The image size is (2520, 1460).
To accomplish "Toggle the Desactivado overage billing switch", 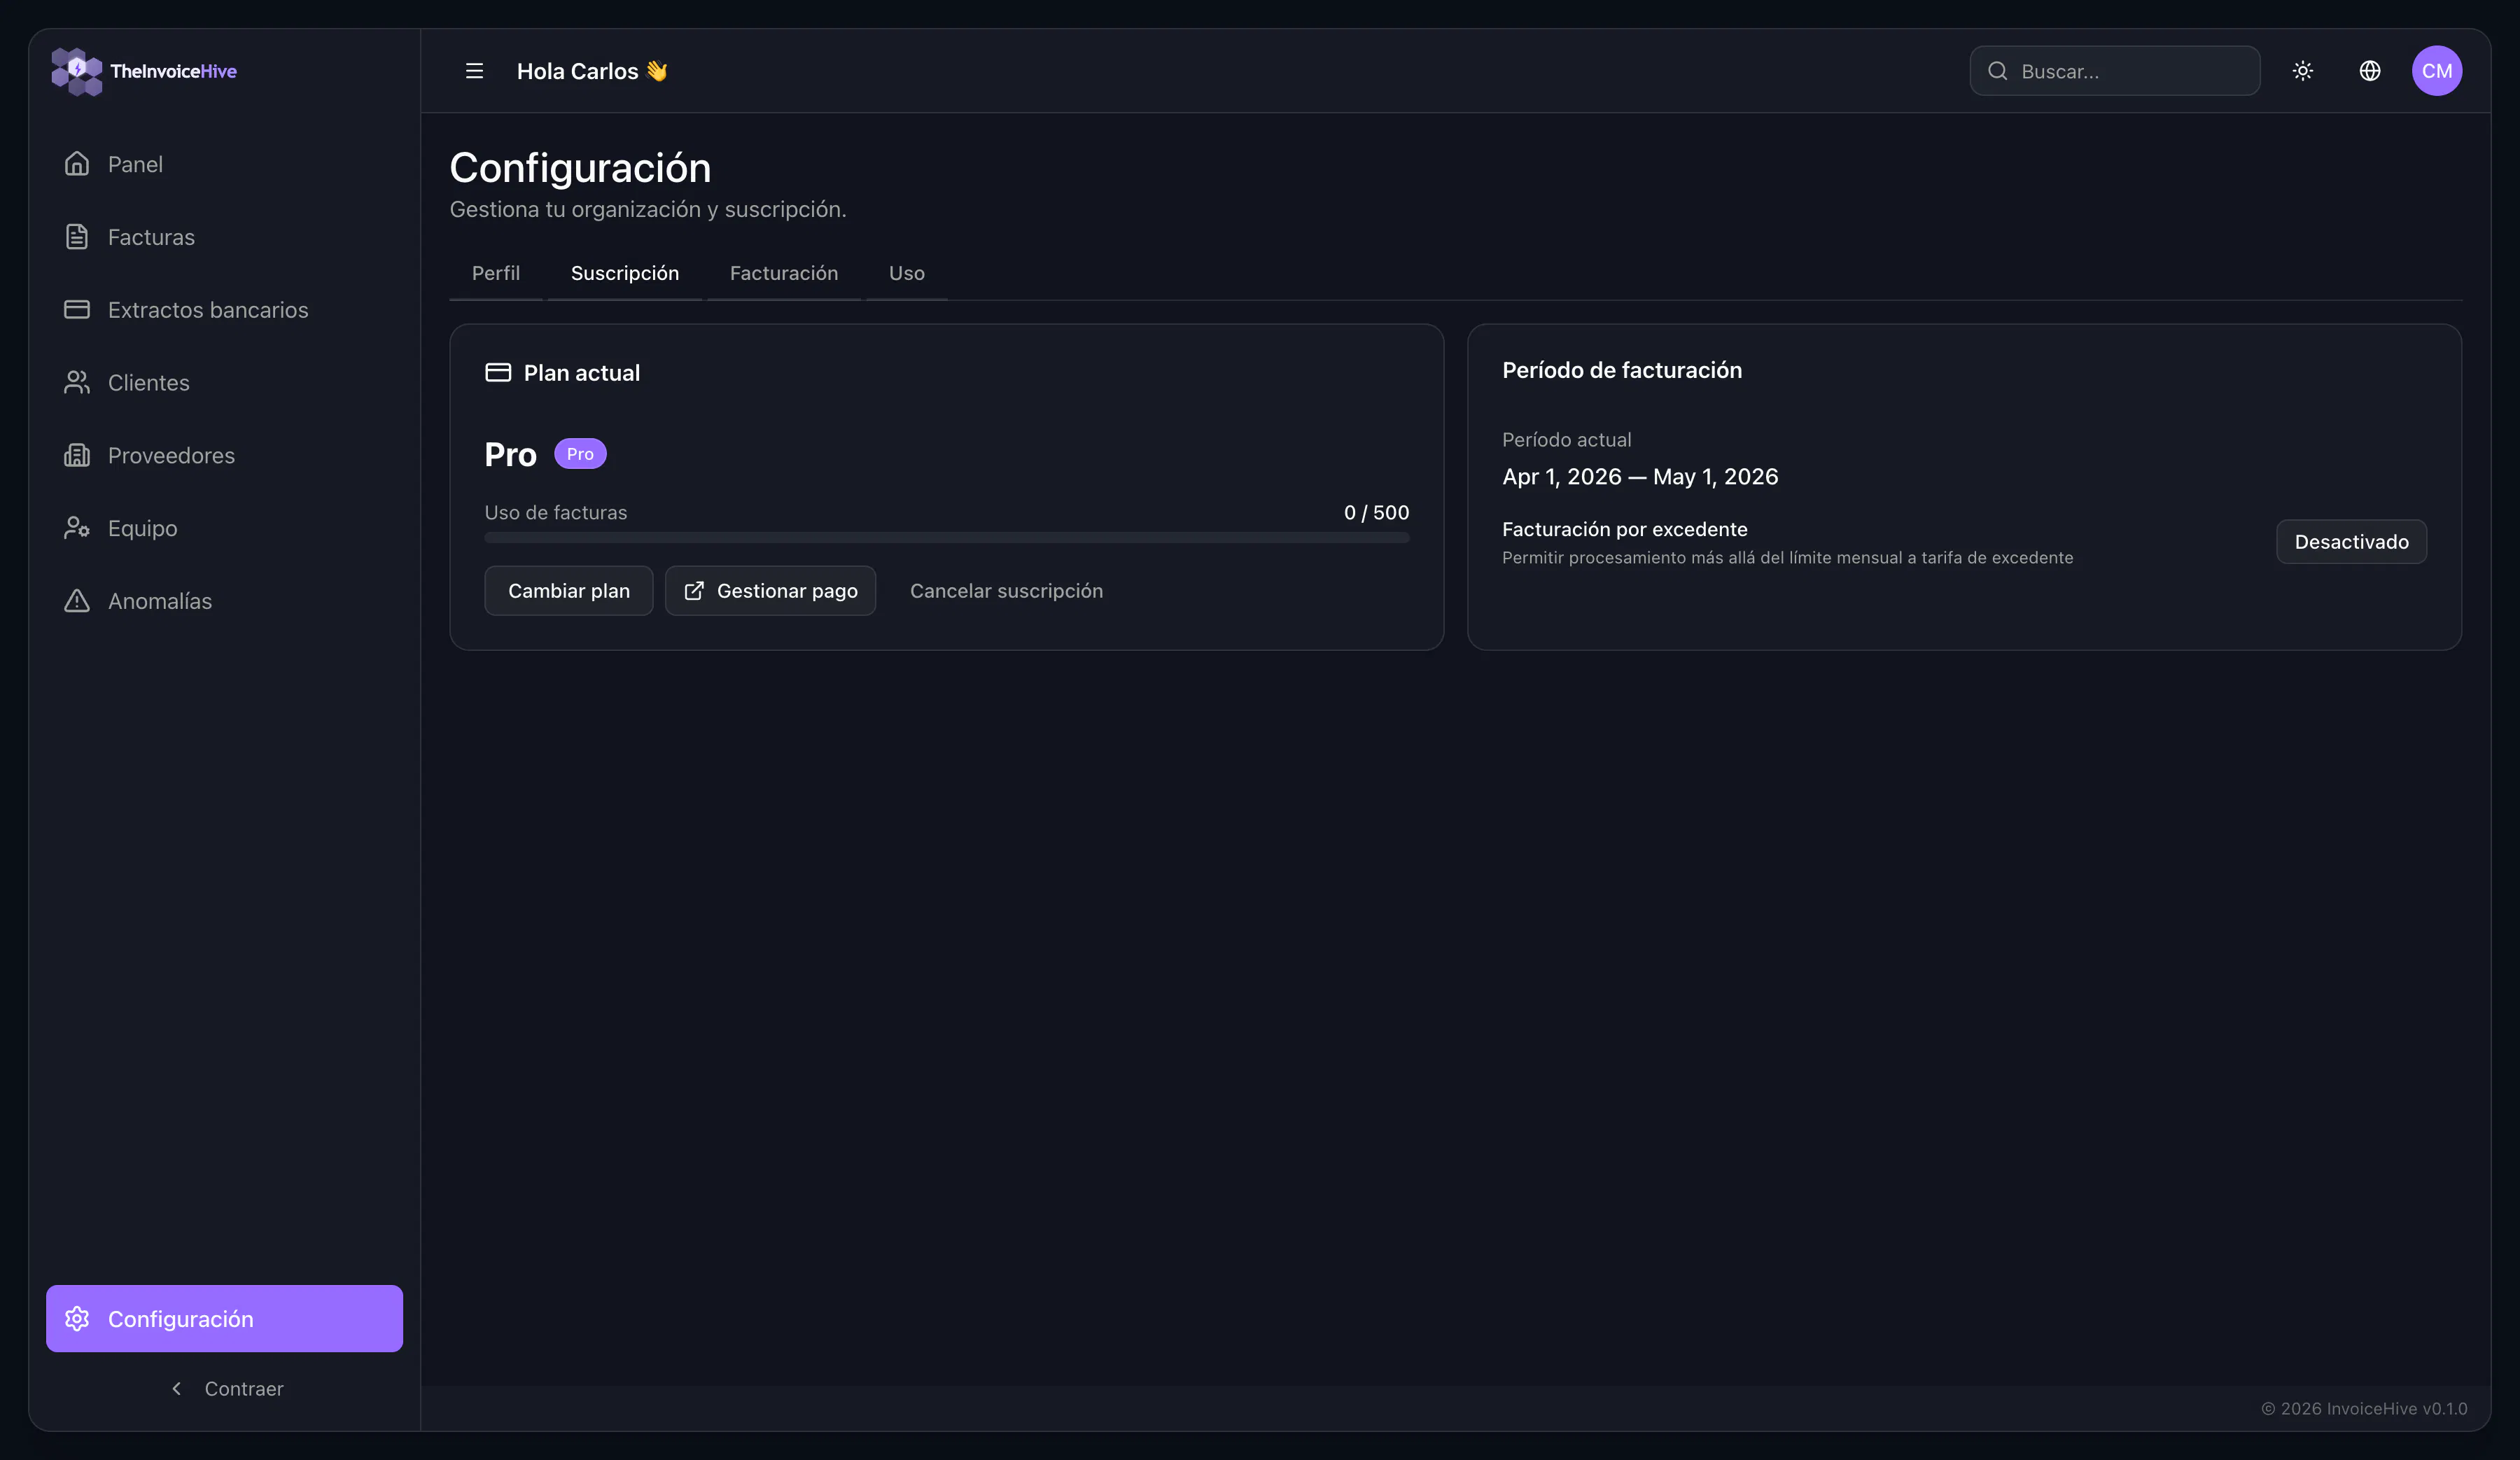I will pos(2351,542).
